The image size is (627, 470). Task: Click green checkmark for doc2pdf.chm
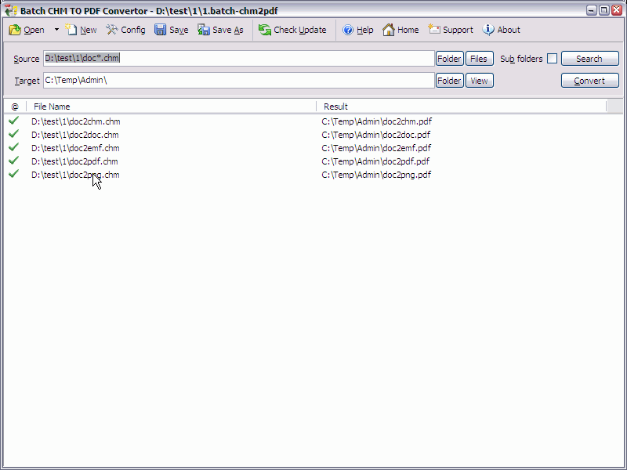pos(13,161)
